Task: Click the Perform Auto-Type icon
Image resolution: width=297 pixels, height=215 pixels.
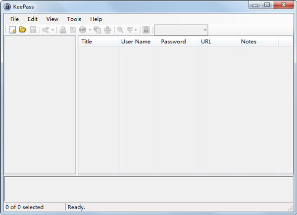Action: (x=107, y=30)
